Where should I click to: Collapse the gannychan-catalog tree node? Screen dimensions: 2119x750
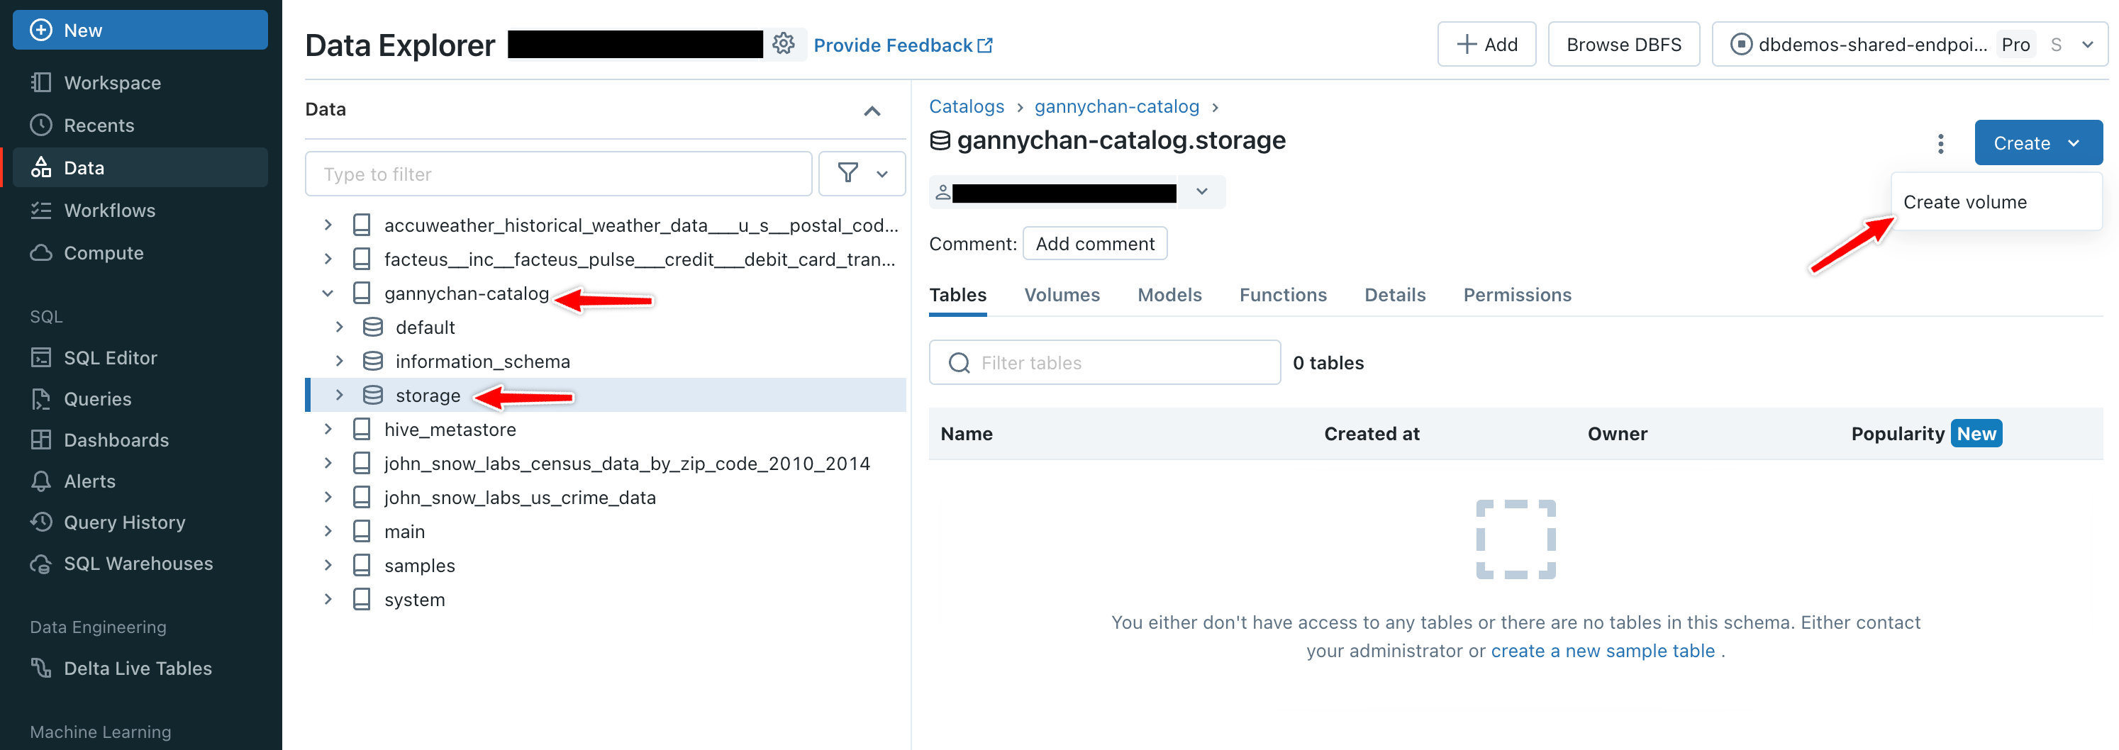(328, 293)
